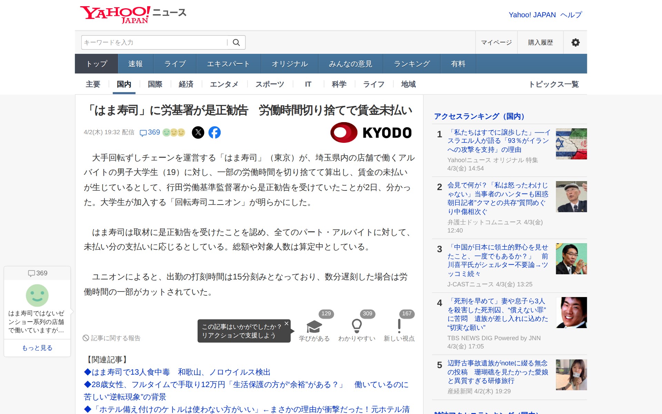
Task: Switch to the 速報 tab
Action: tap(135, 64)
